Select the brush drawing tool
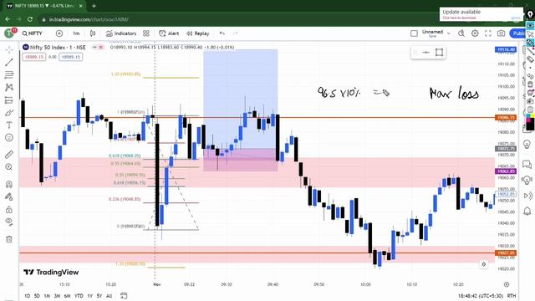The height and width of the screenshot is (301, 535). tap(9, 113)
